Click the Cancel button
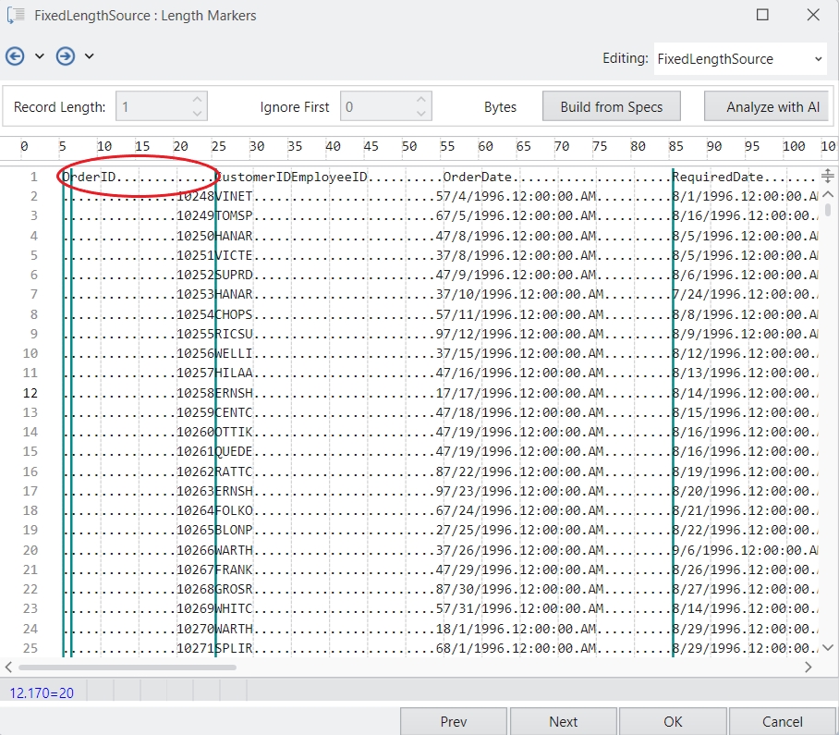Screen dimensions: 839x735 click(x=782, y=721)
